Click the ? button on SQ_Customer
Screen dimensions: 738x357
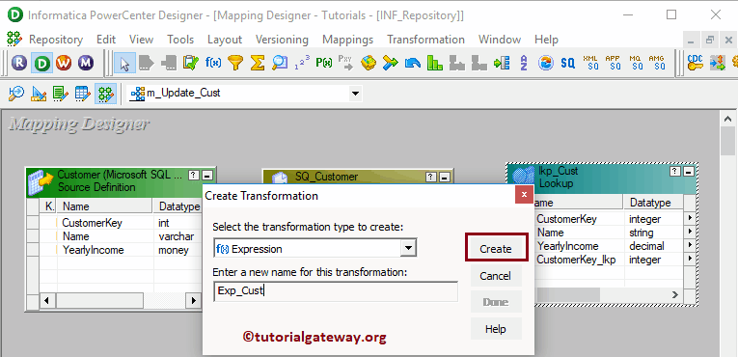[431, 178]
